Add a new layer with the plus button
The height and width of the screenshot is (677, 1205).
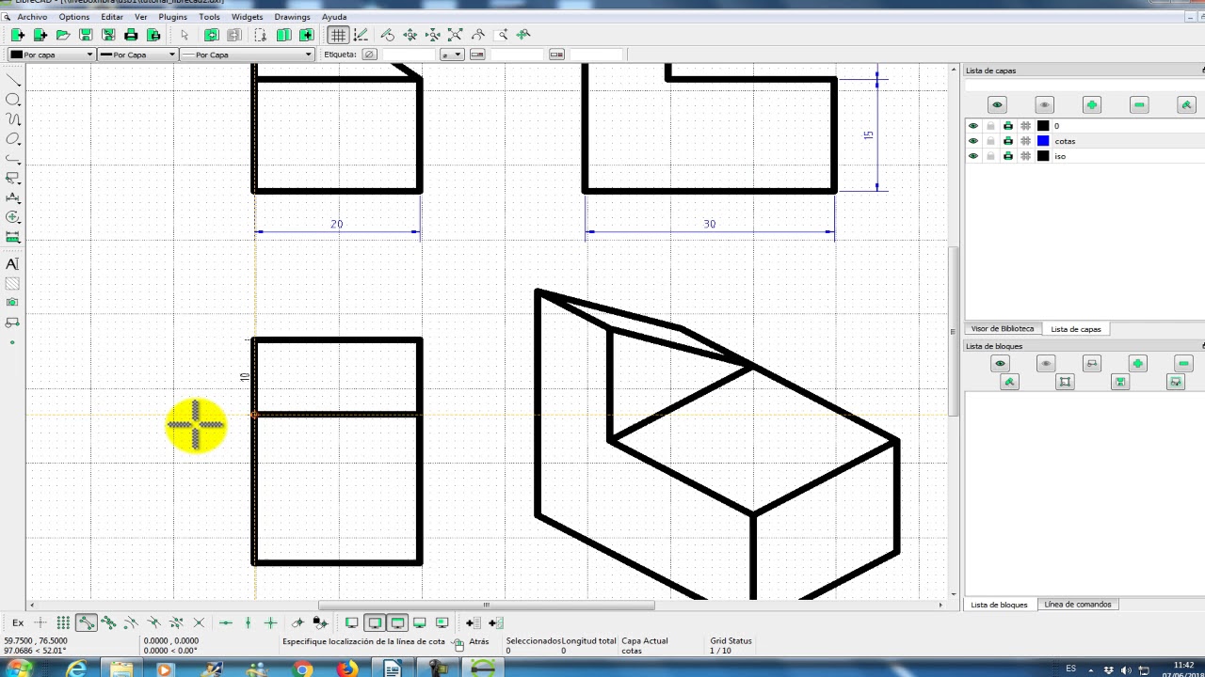pos(1092,104)
